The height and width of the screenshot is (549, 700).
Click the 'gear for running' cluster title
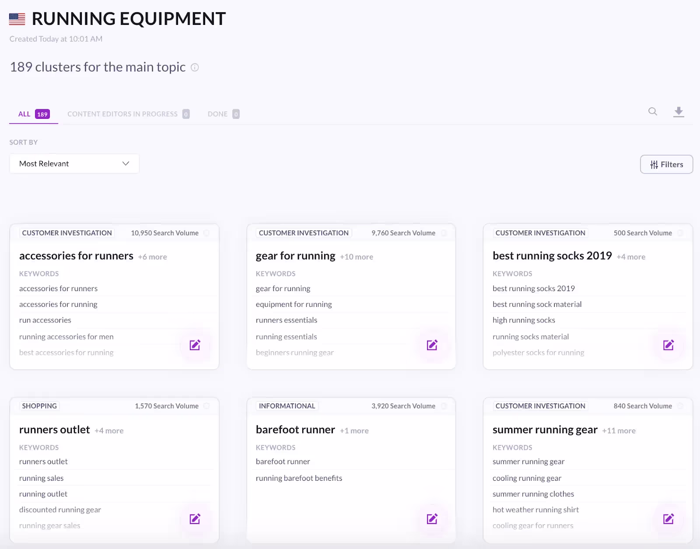tap(295, 256)
